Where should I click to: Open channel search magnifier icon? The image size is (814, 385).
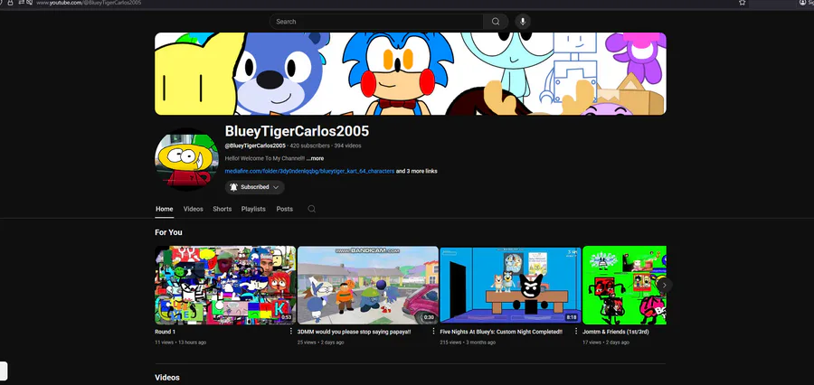[x=311, y=209]
